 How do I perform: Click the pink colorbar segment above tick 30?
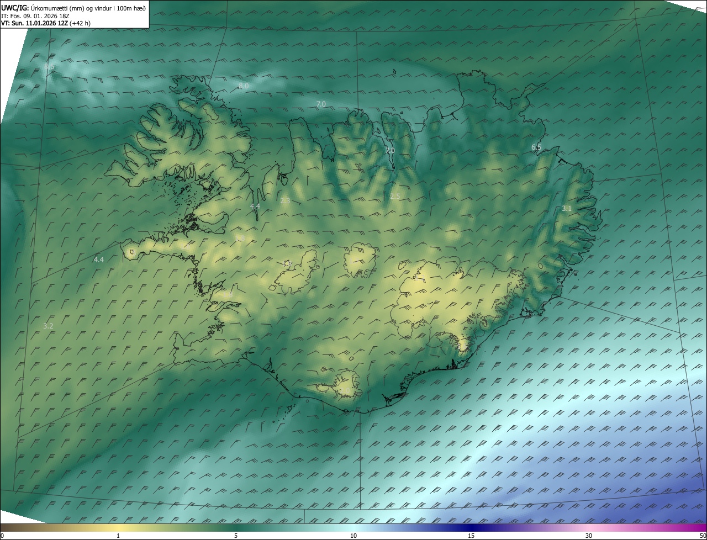(589, 527)
